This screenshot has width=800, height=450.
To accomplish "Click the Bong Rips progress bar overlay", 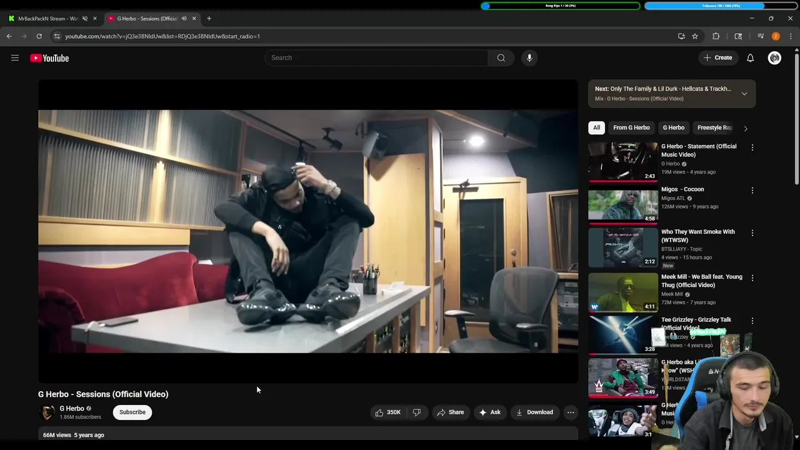I will (x=561, y=6).
